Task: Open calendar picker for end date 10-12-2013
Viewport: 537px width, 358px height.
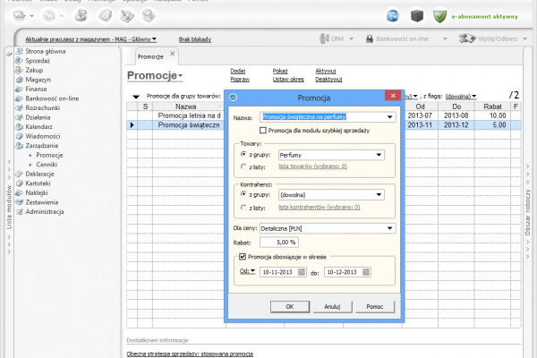Action: click(x=363, y=272)
